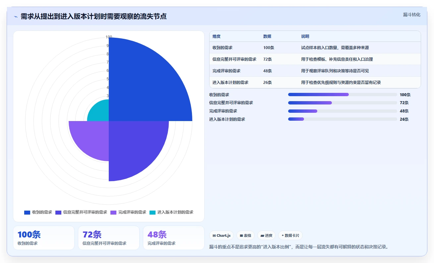Click the table icon in 表格 chip

(241, 236)
